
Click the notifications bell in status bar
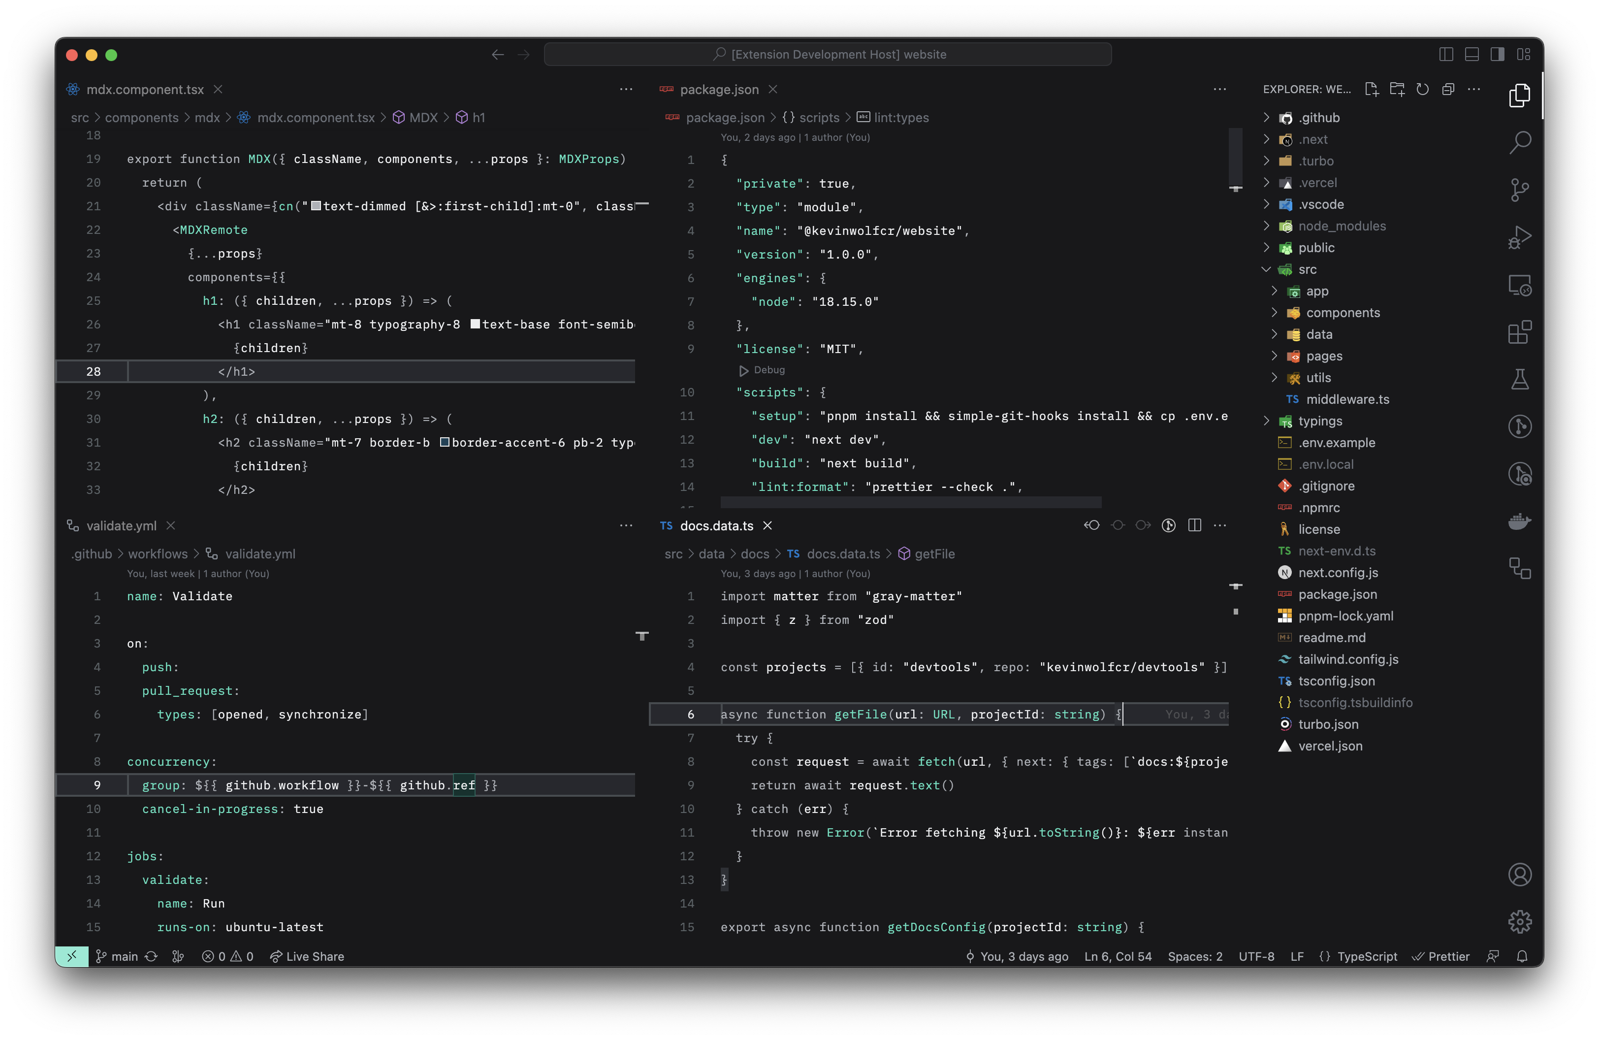point(1522,956)
